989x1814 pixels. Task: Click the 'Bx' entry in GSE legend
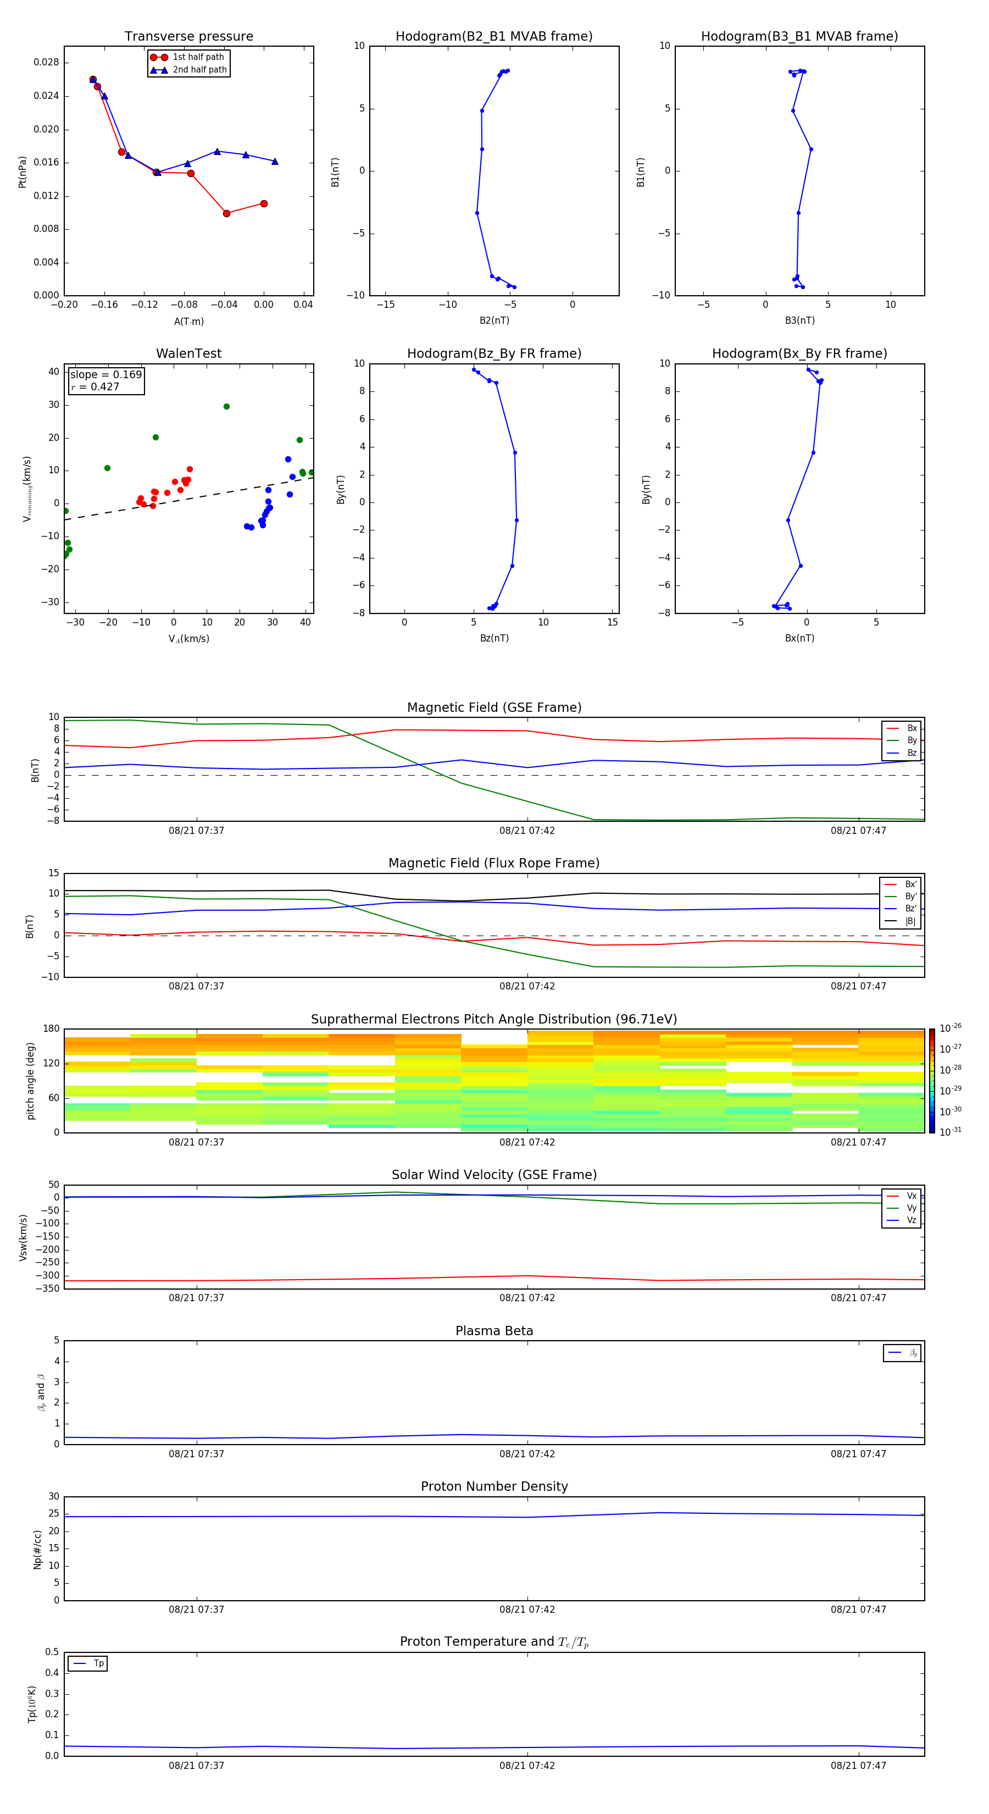[902, 728]
